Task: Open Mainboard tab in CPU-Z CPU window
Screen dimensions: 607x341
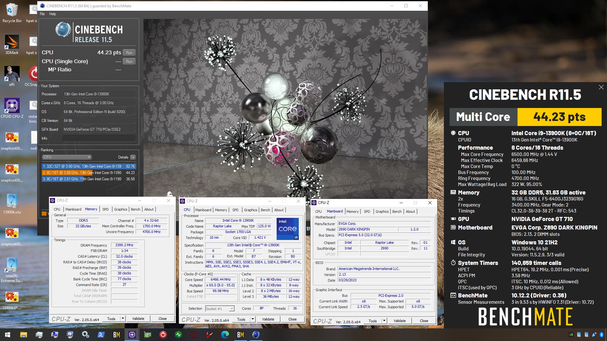Action: click(203, 210)
